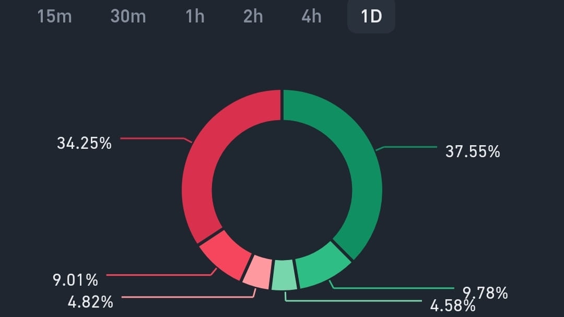Click the 4.82% percentage label

[x=91, y=301]
